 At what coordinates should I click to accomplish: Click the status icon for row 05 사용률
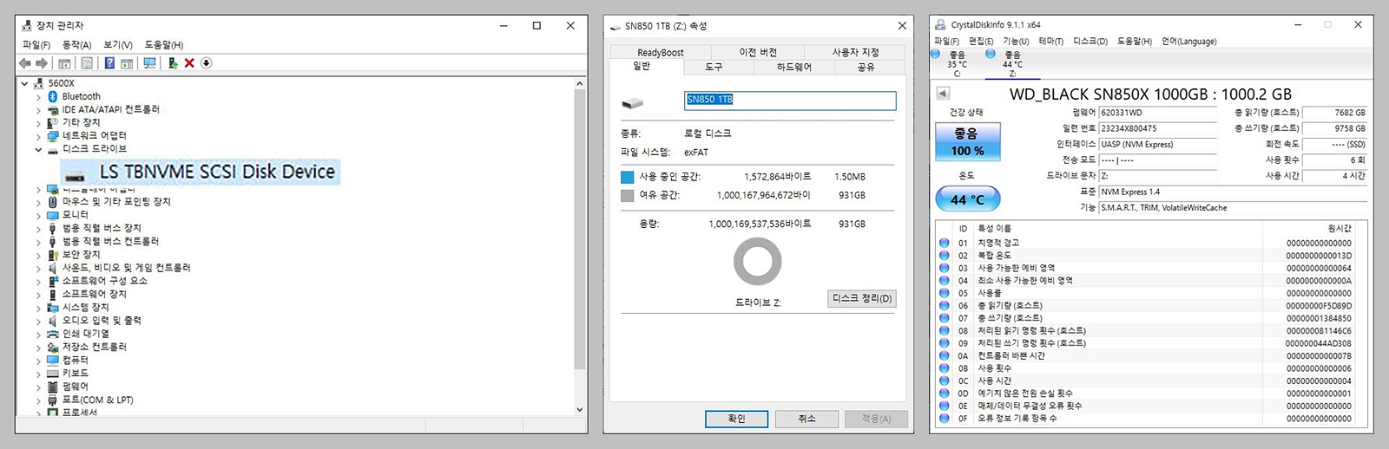coord(945,293)
